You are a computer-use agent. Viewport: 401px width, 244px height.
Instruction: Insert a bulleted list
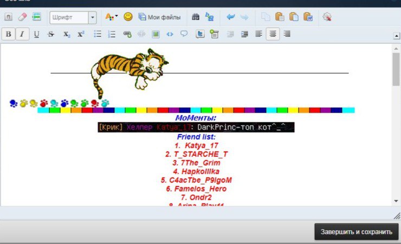(x=98, y=34)
